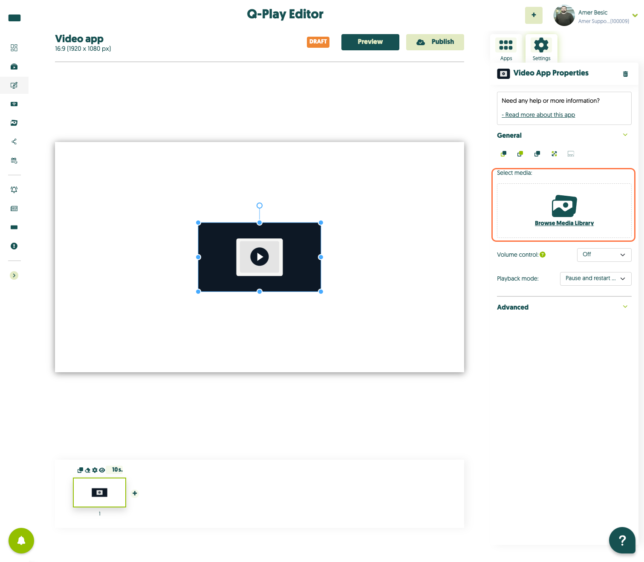644x562 pixels.
Task: Open the dashboard grid icon in sidebar
Action: tap(14, 48)
